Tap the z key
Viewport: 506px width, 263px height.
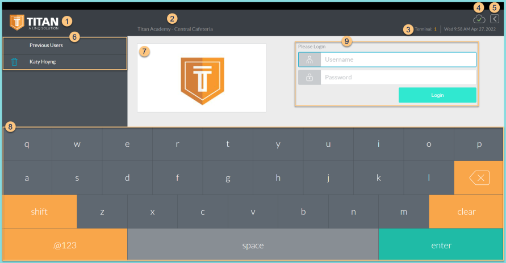click(x=102, y=211)
